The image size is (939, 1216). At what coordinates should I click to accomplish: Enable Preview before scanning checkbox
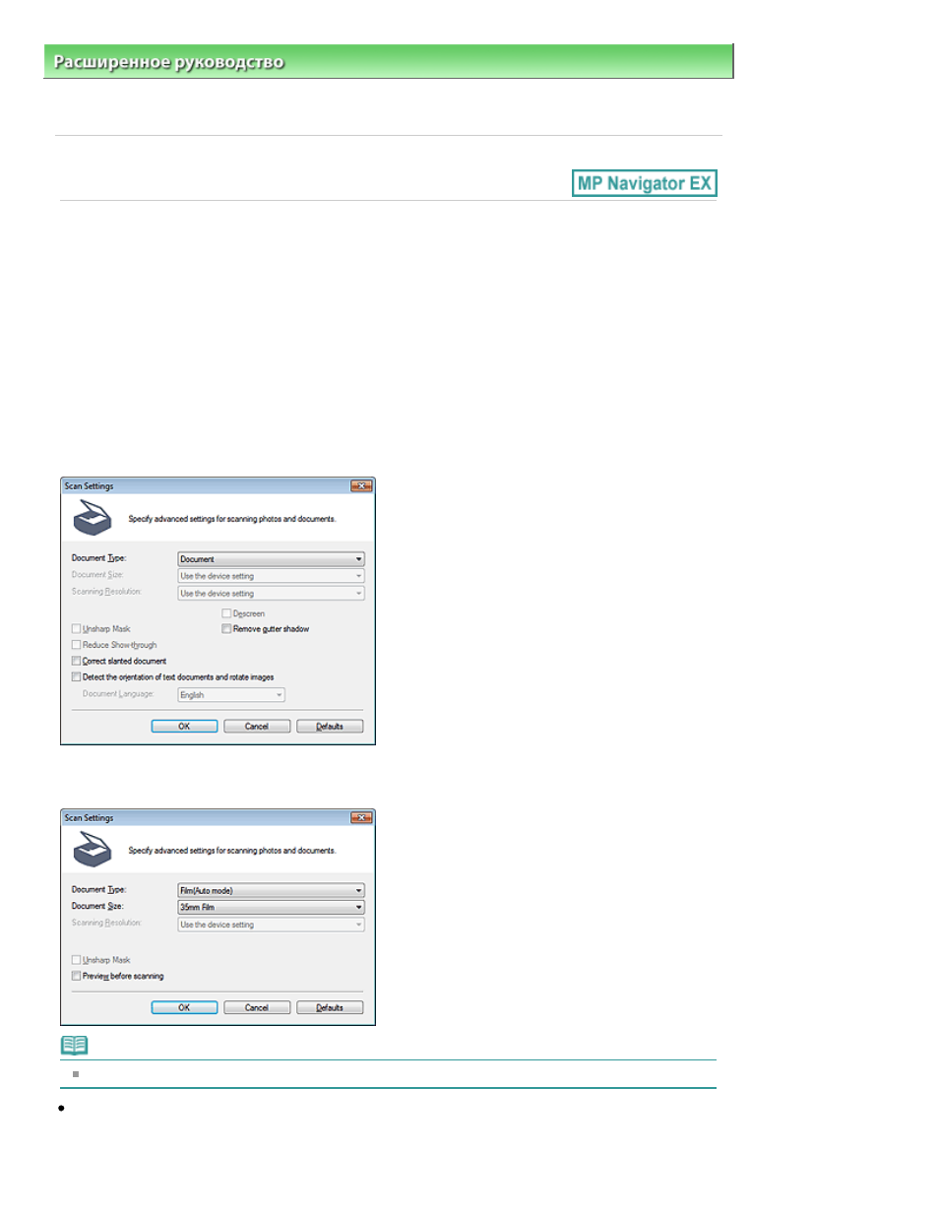pyautogui.click(x=76, y=976)
